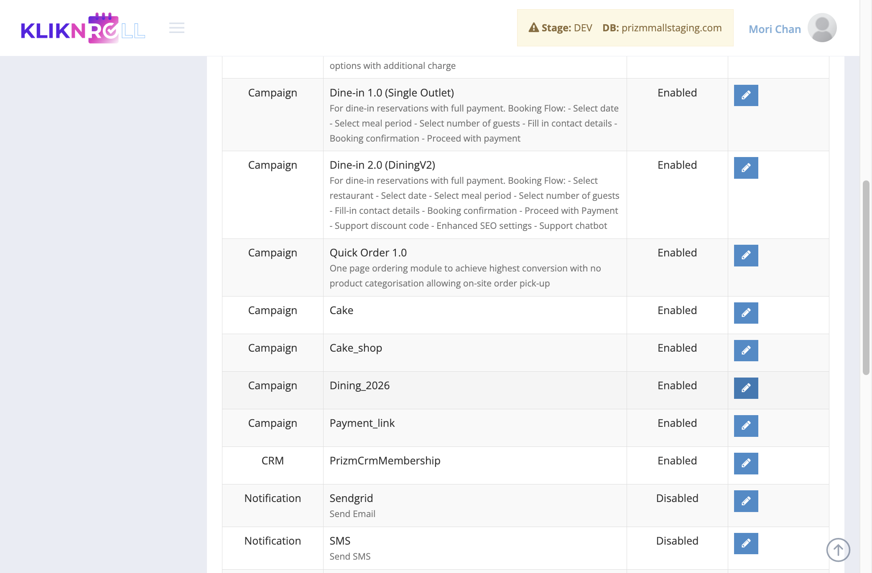Screen dimensions: 872x573
Task: Click the vertical page scrollbar
Action: [866, 278]
